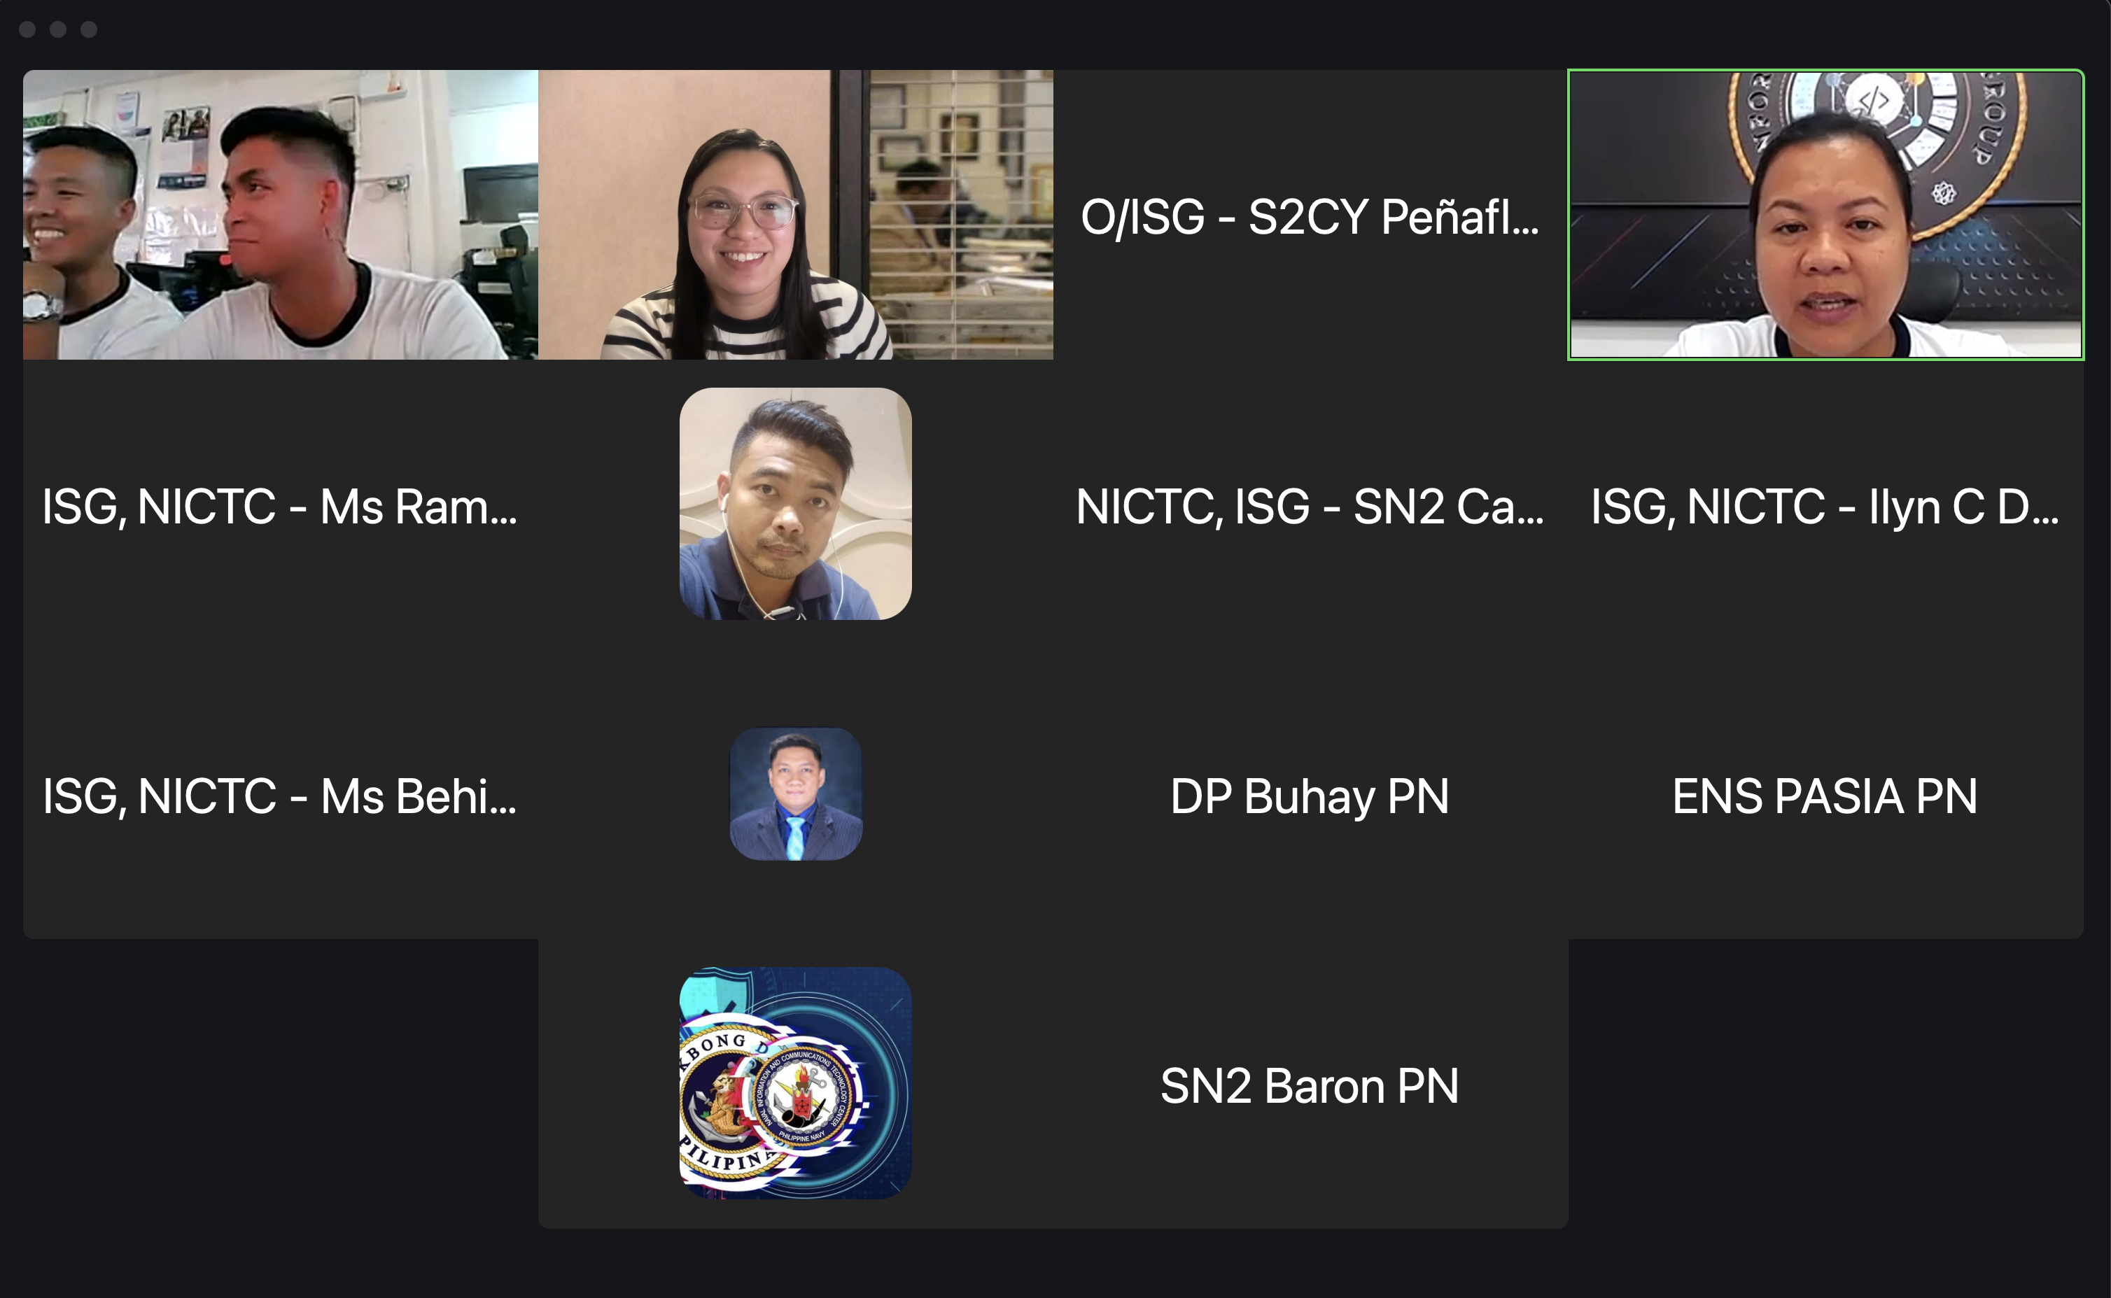
Task: Click the Philippine Navy seal avatar
Action: tap(796, 1083)
